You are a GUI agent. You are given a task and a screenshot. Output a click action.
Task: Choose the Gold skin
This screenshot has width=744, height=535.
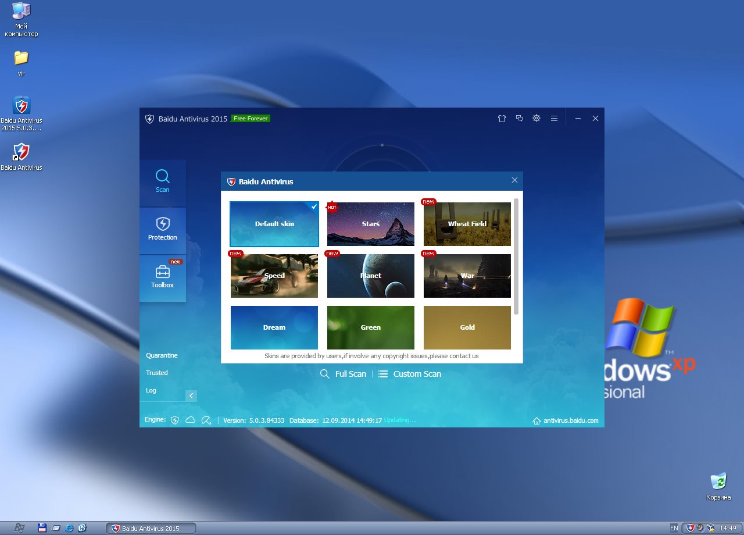point(467,327)
